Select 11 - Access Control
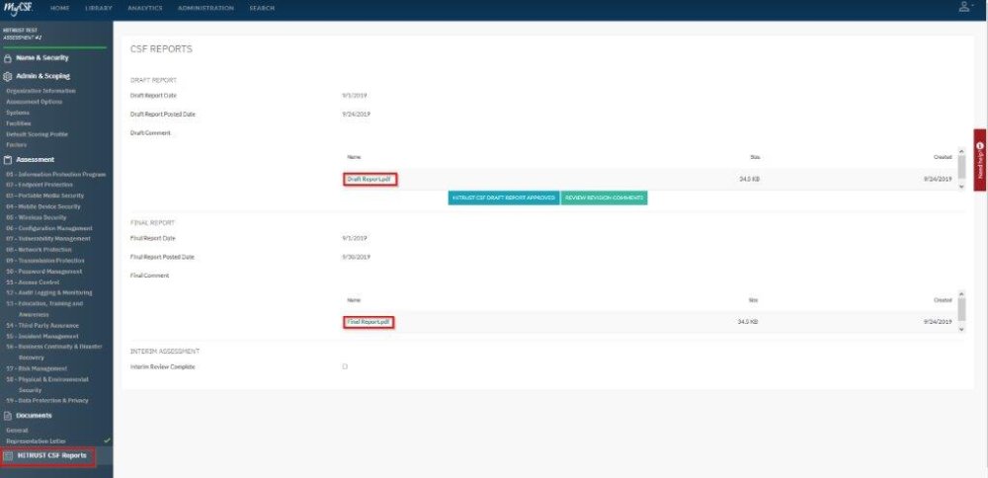 coord(33,282)
